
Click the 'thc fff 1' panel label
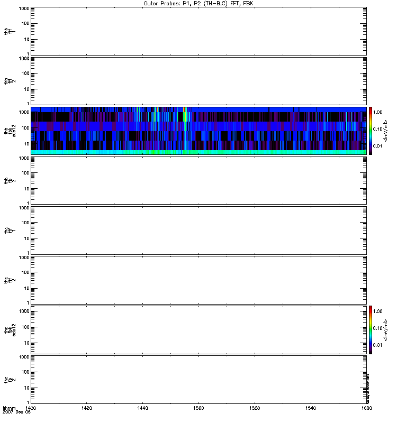[x=10, y=231]
